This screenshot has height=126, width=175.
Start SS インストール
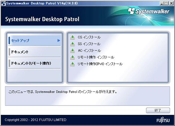[89, 44]
